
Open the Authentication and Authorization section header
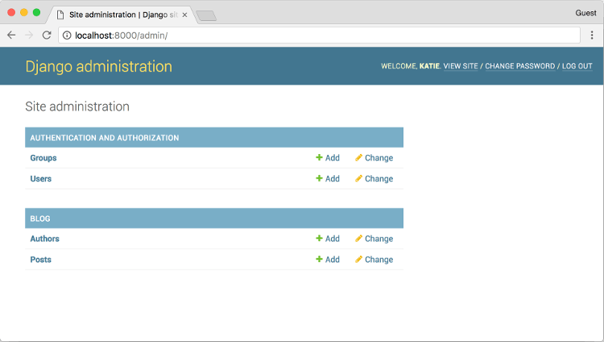pyautogui.click(x=105, y=138)
